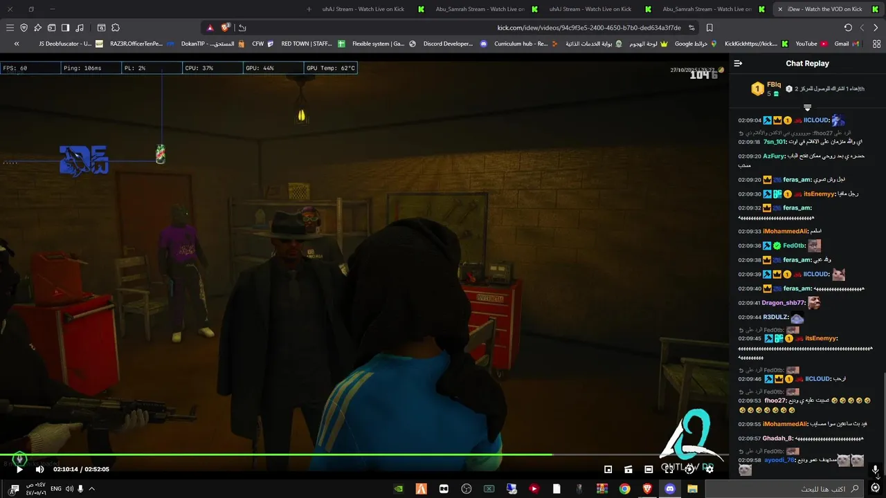Expand hidden system tray icons
This screenshot has width=886, height=498.
pyautogui.click(x=91, y=489)
